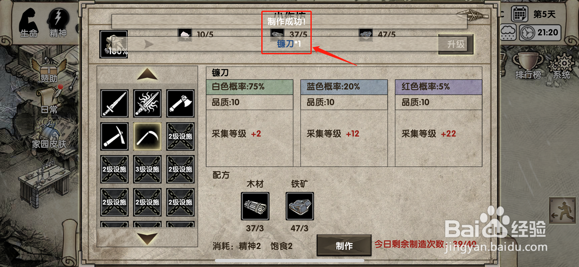Tap the 铁矿 iron ore material icon

click(300, 206)
